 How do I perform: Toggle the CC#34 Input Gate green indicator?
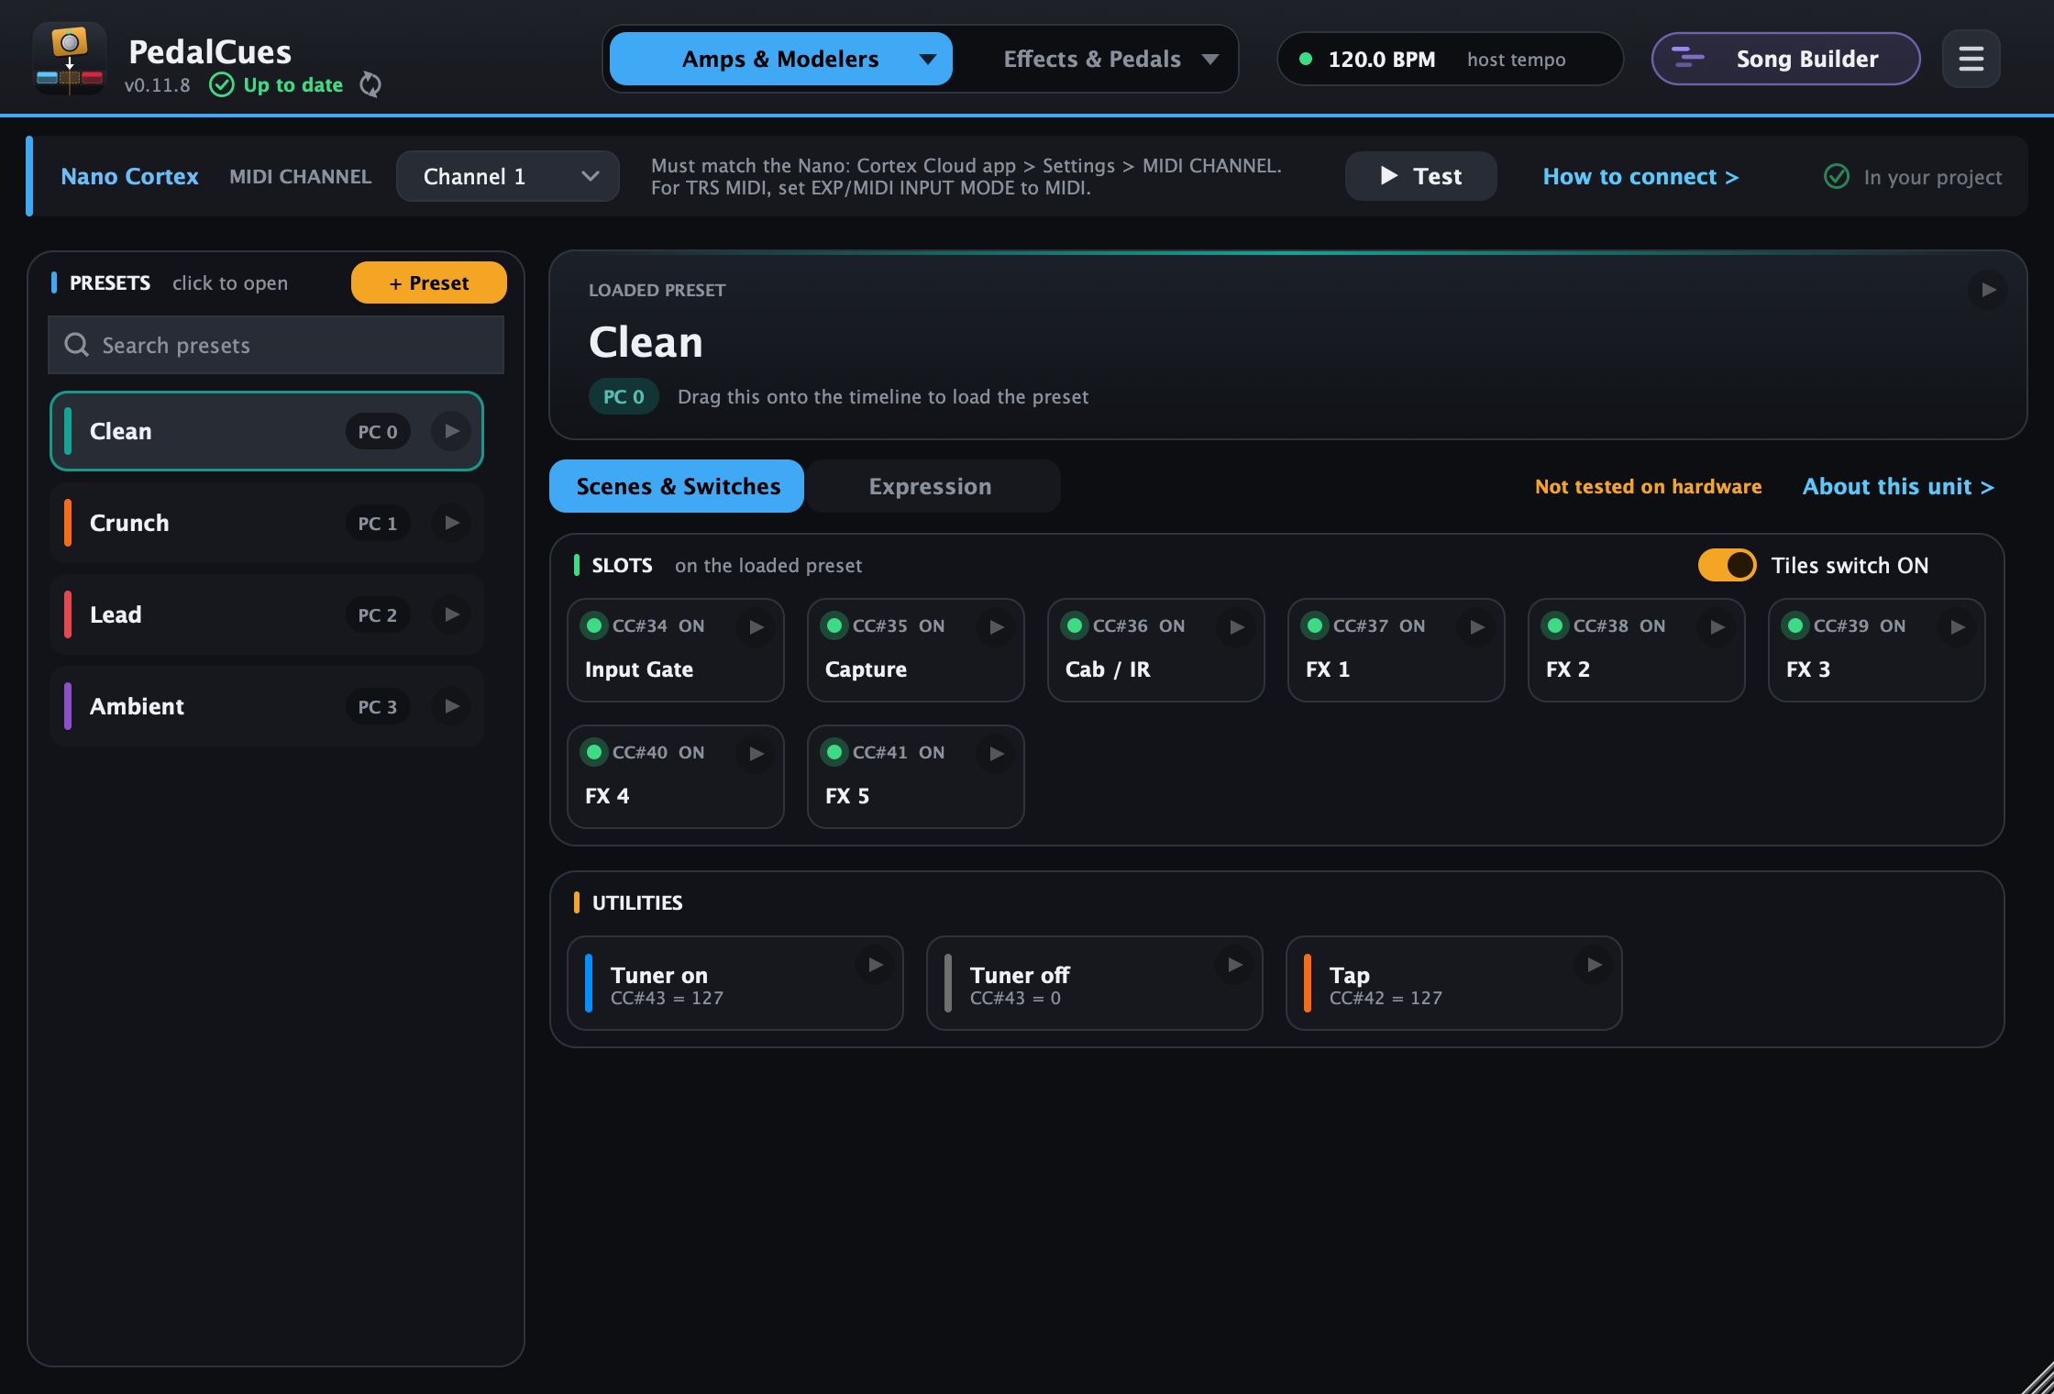coord(594,625)
